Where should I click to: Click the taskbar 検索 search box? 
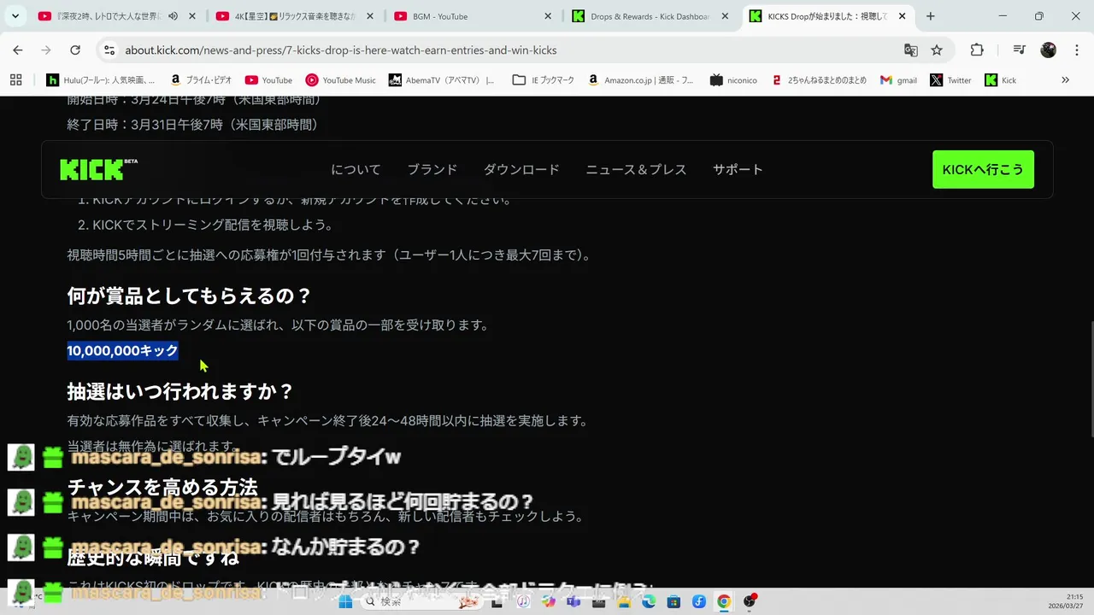click(423, 601)
